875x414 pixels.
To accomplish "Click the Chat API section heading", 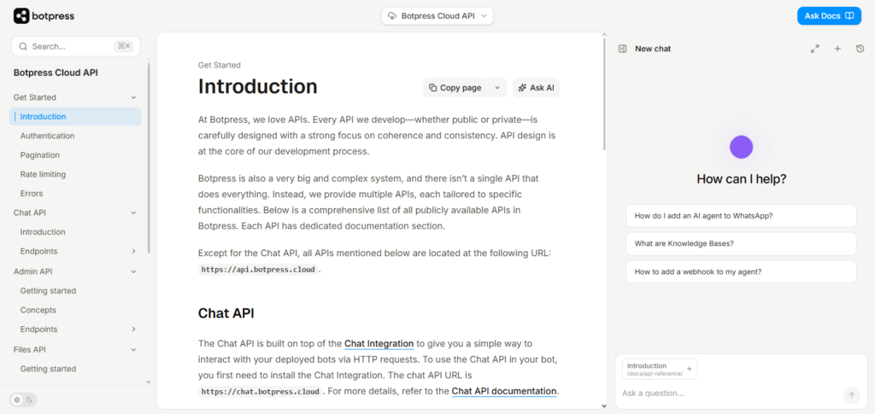I will click(226, 313).
